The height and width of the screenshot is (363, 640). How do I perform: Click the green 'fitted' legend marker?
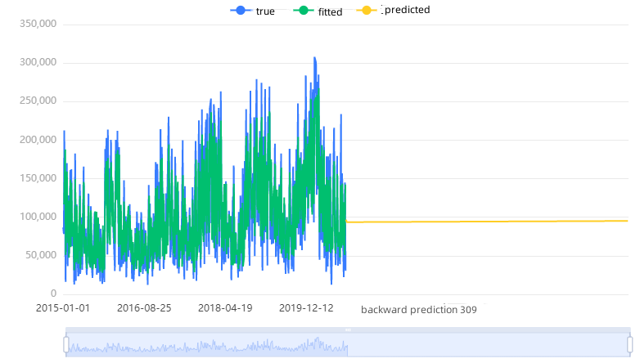click(x=304, y=11)
